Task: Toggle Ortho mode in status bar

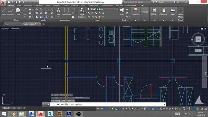Action: point(120,109)
